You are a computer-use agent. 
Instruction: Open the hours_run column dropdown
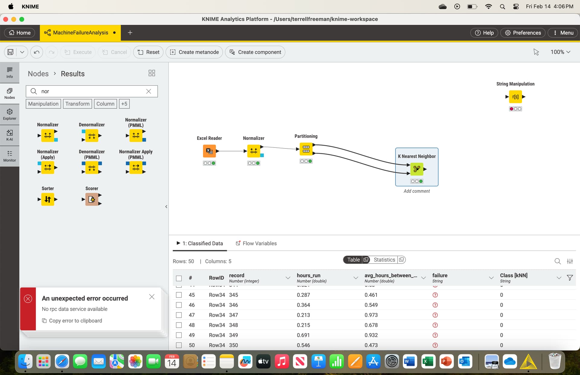pyautogui.click(x=356, y=278)
